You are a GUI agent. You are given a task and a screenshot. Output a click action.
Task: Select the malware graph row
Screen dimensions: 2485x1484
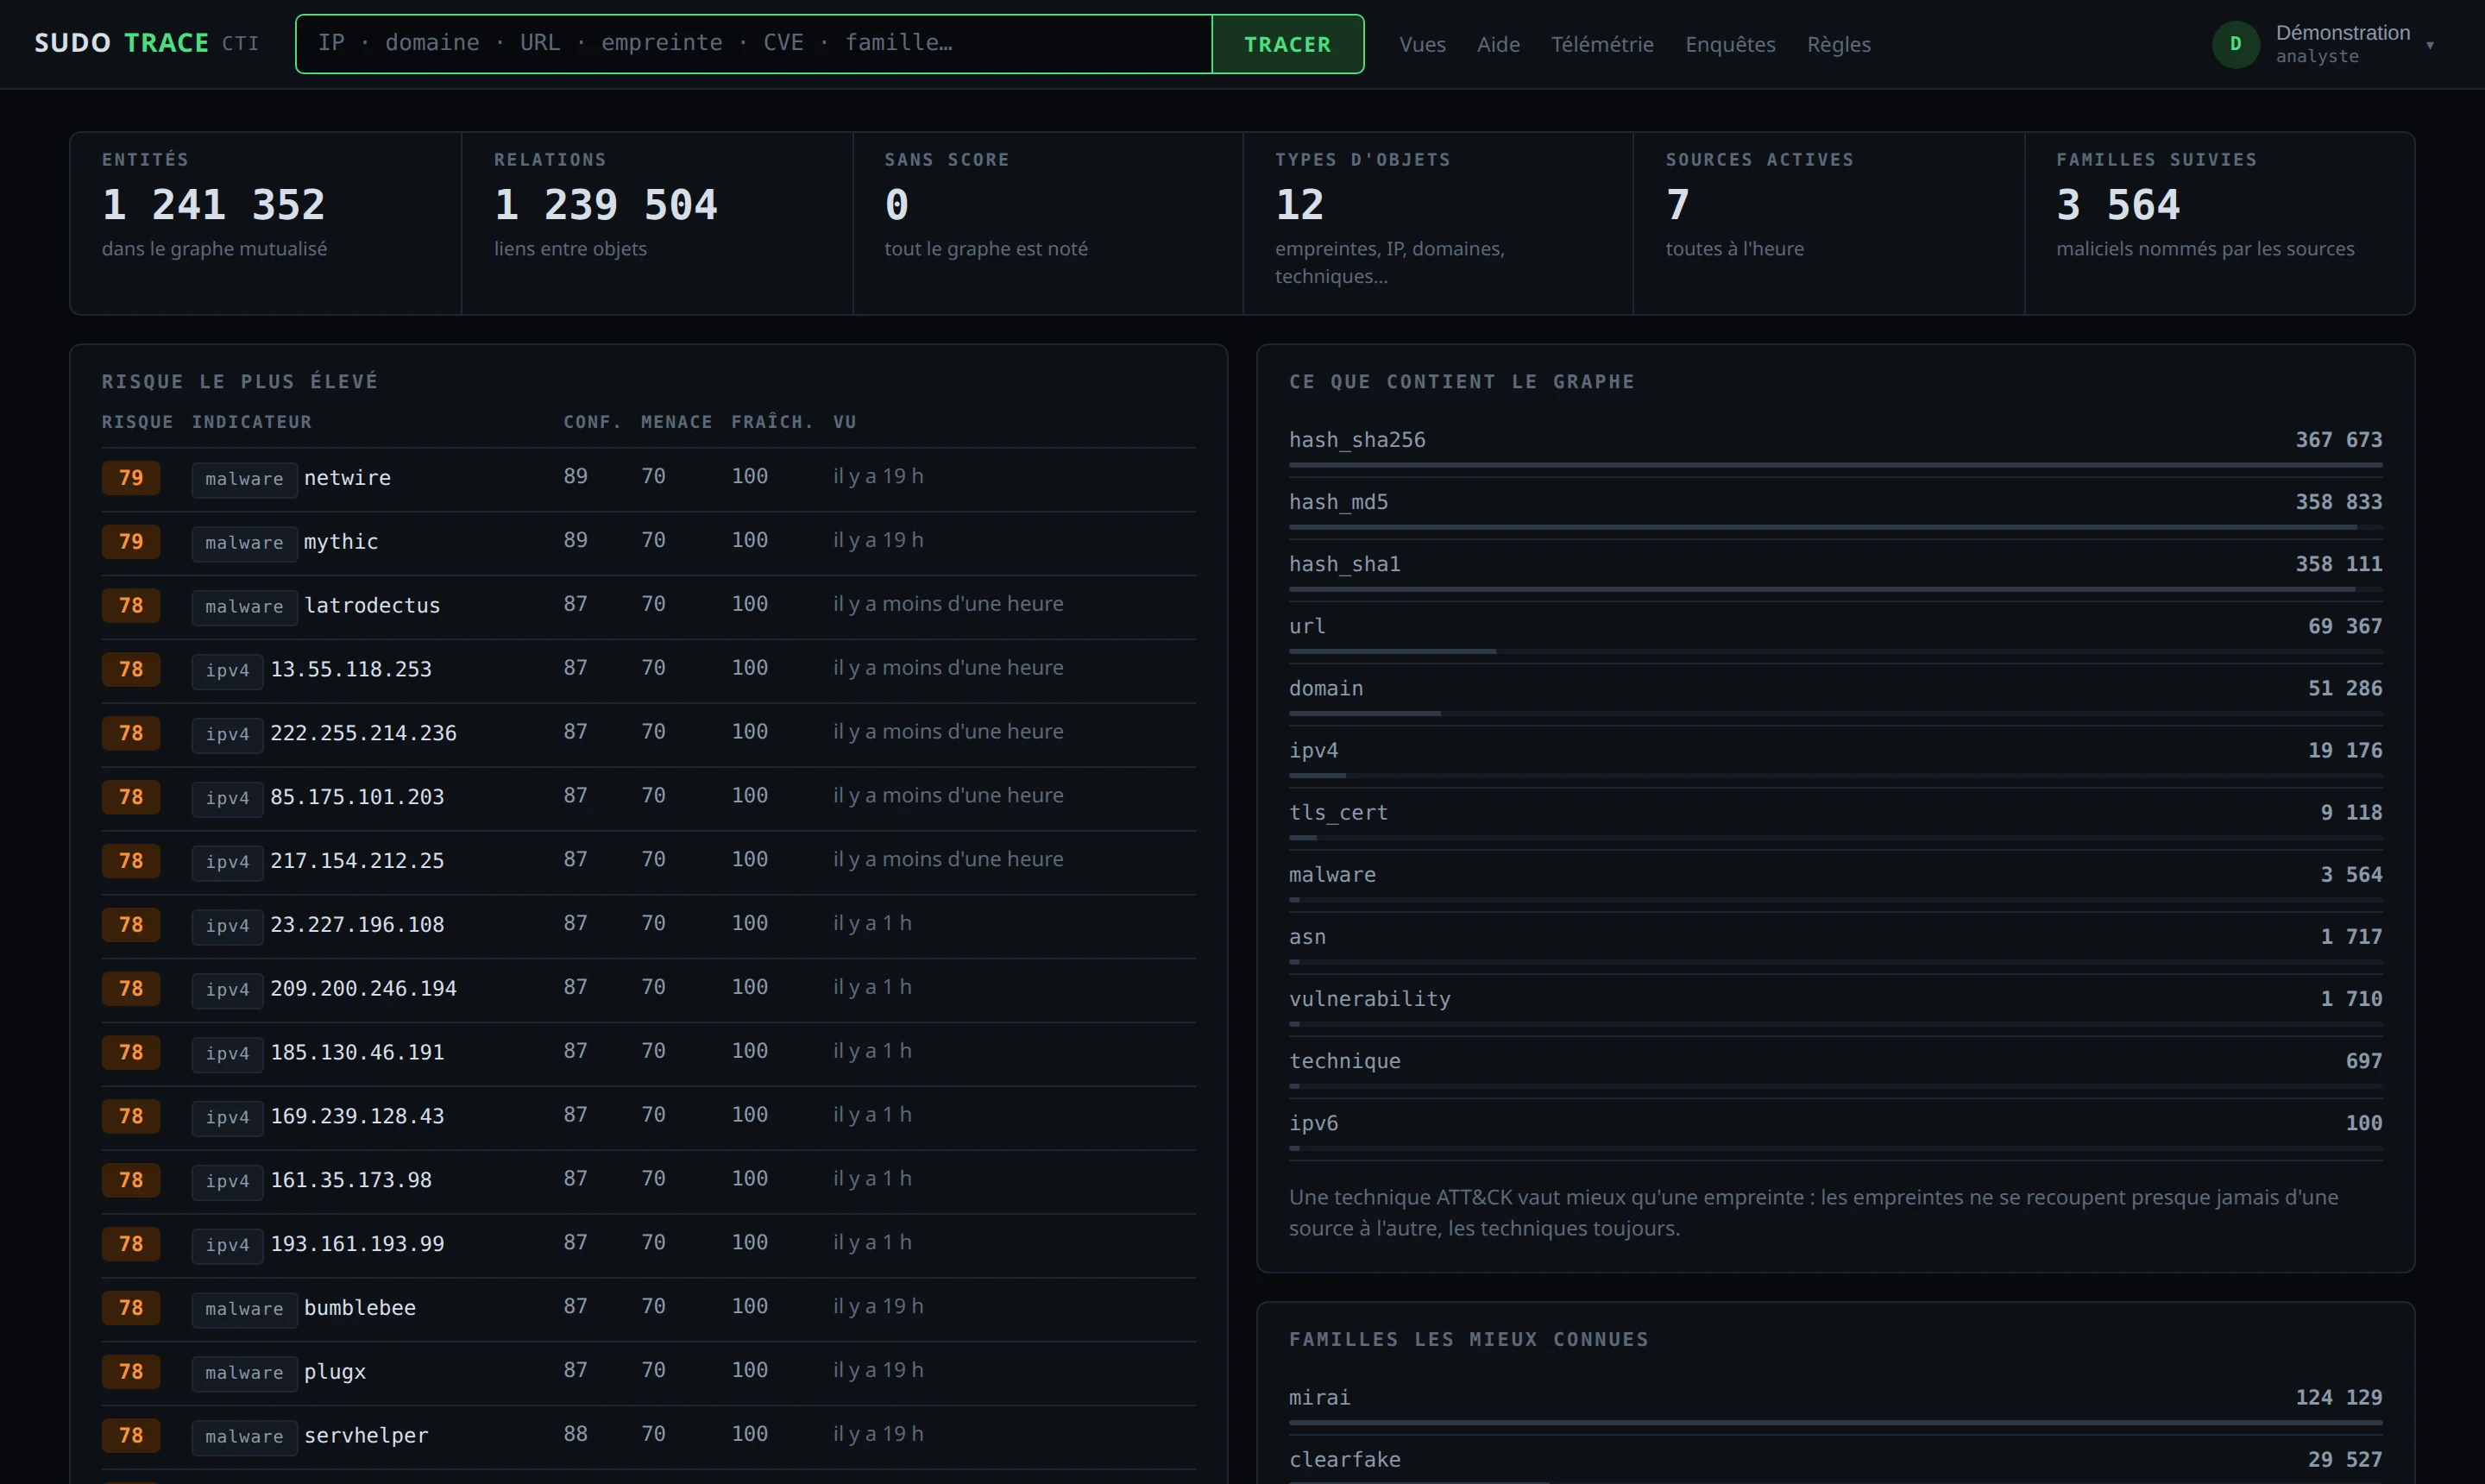1835,880
